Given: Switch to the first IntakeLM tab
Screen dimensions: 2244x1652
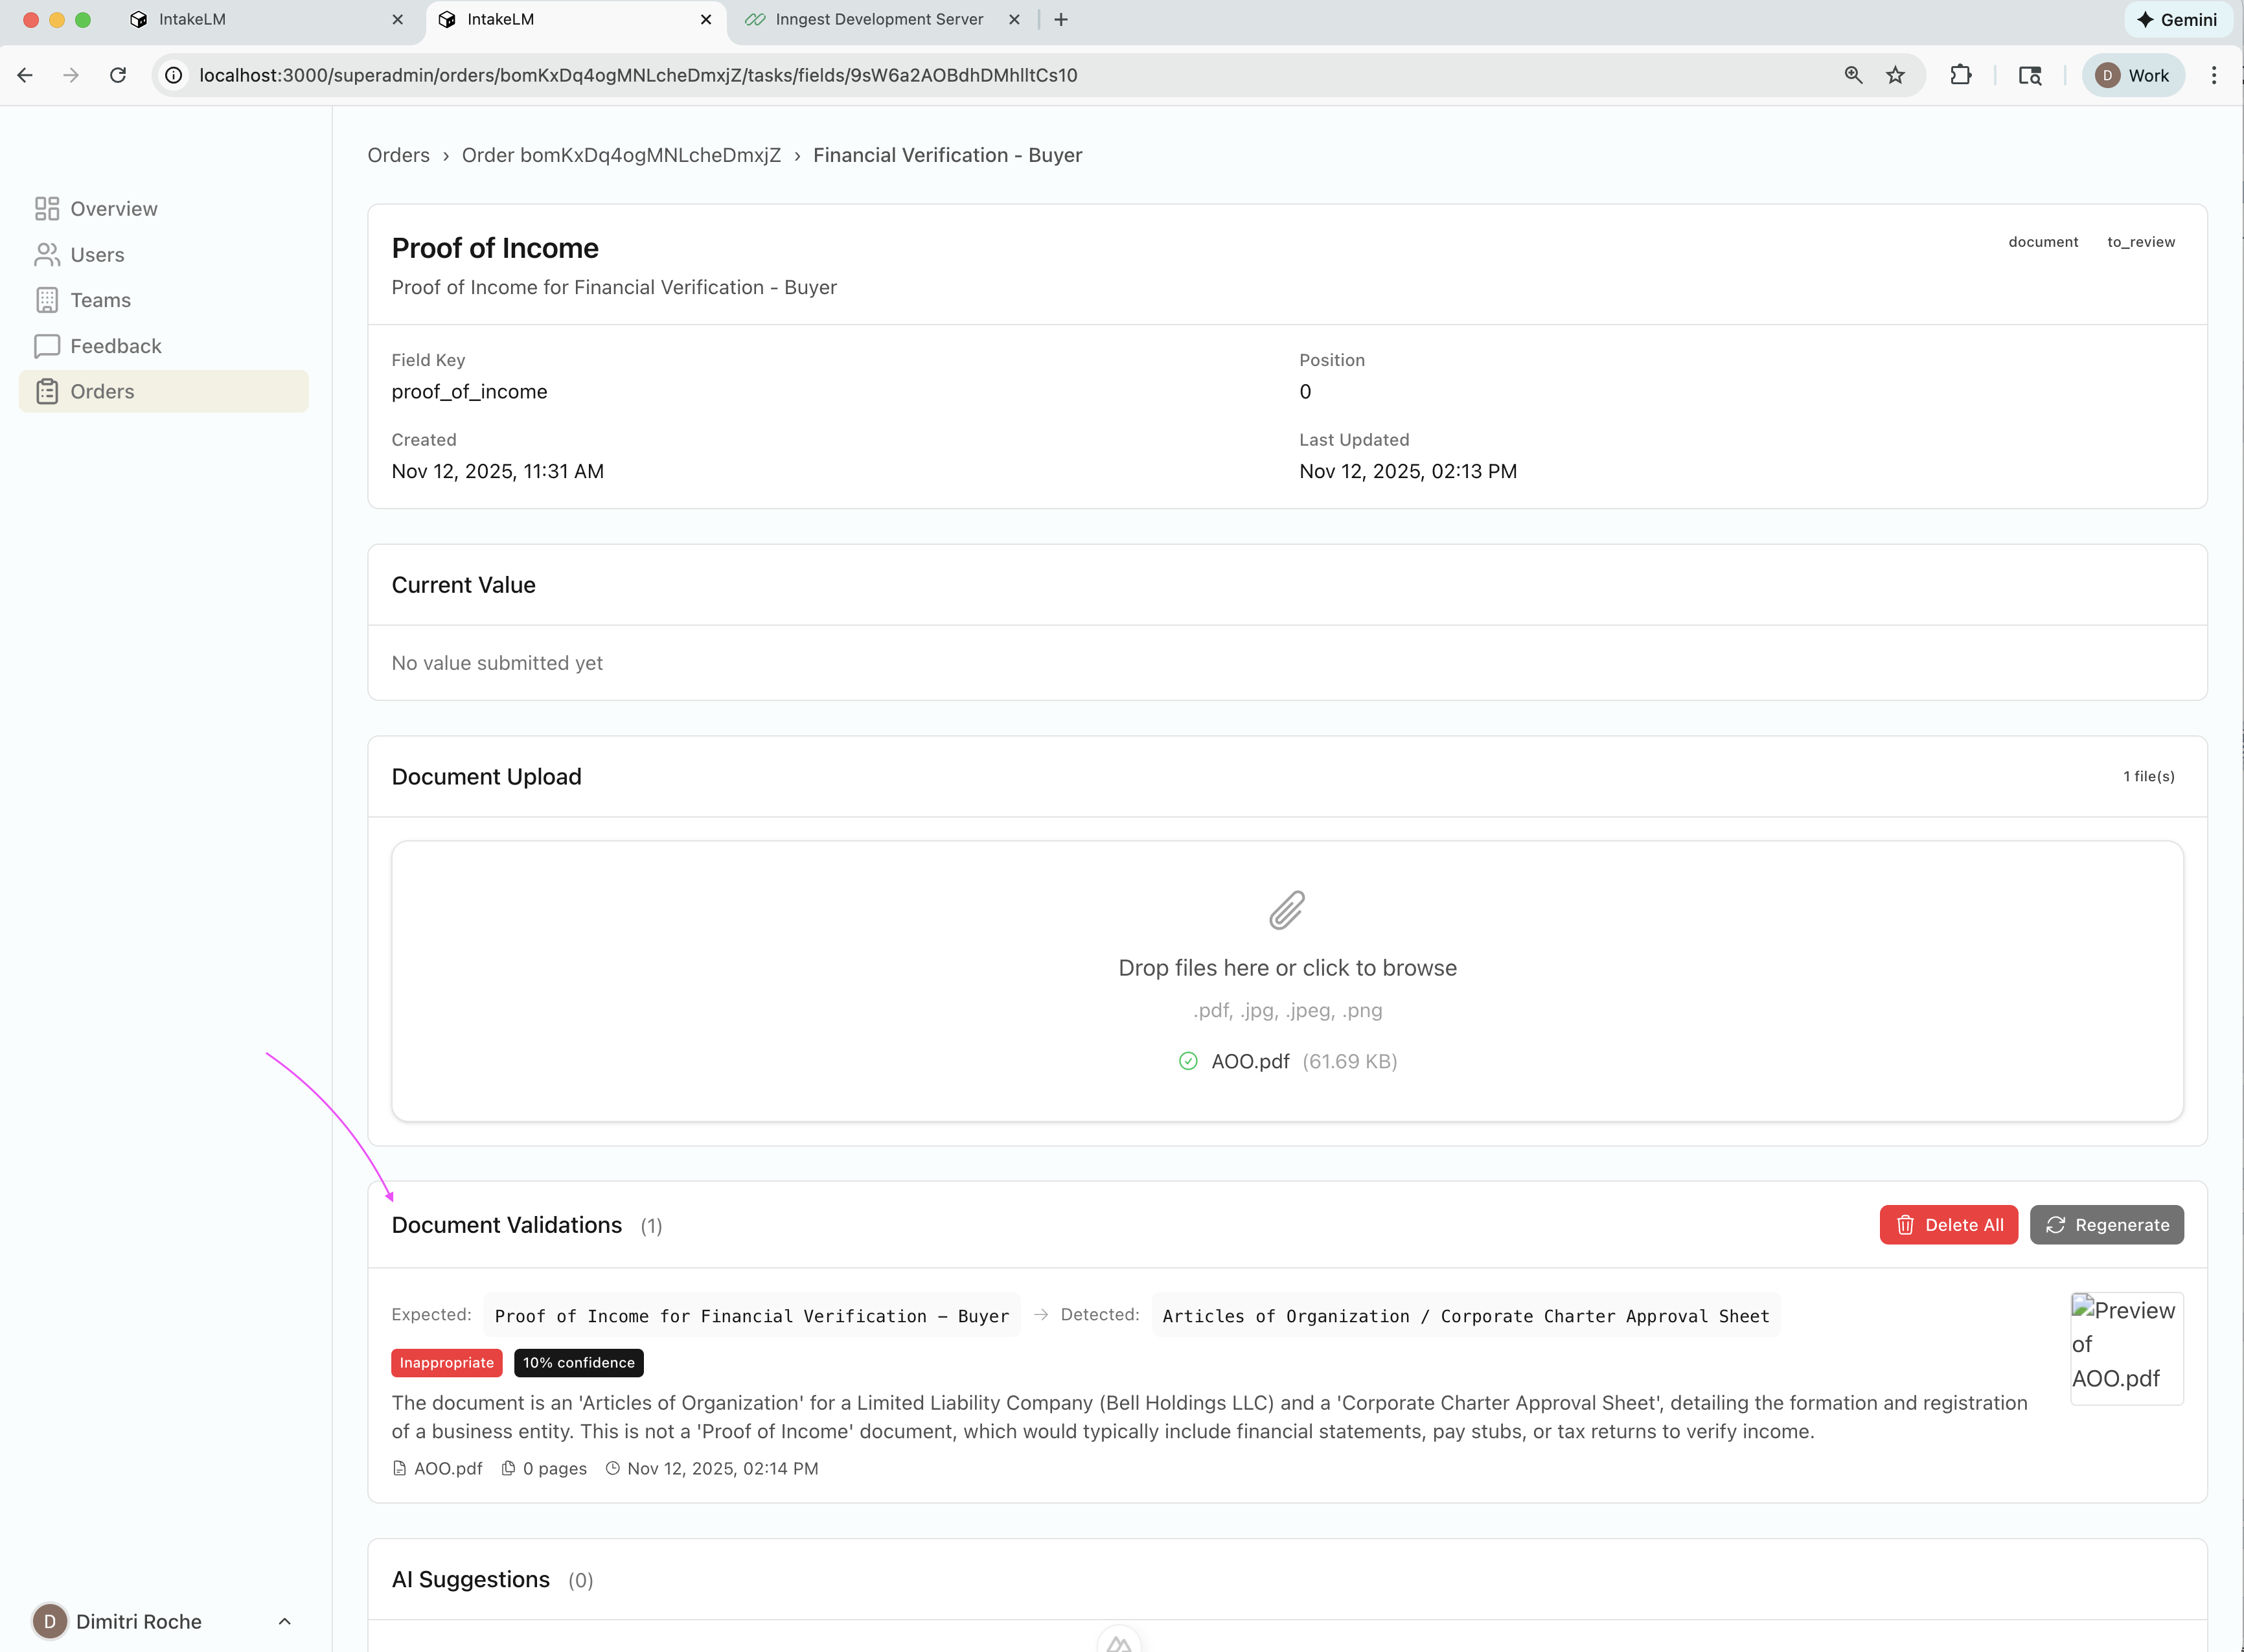Looking at the screenshot, I should coord(192,19).
